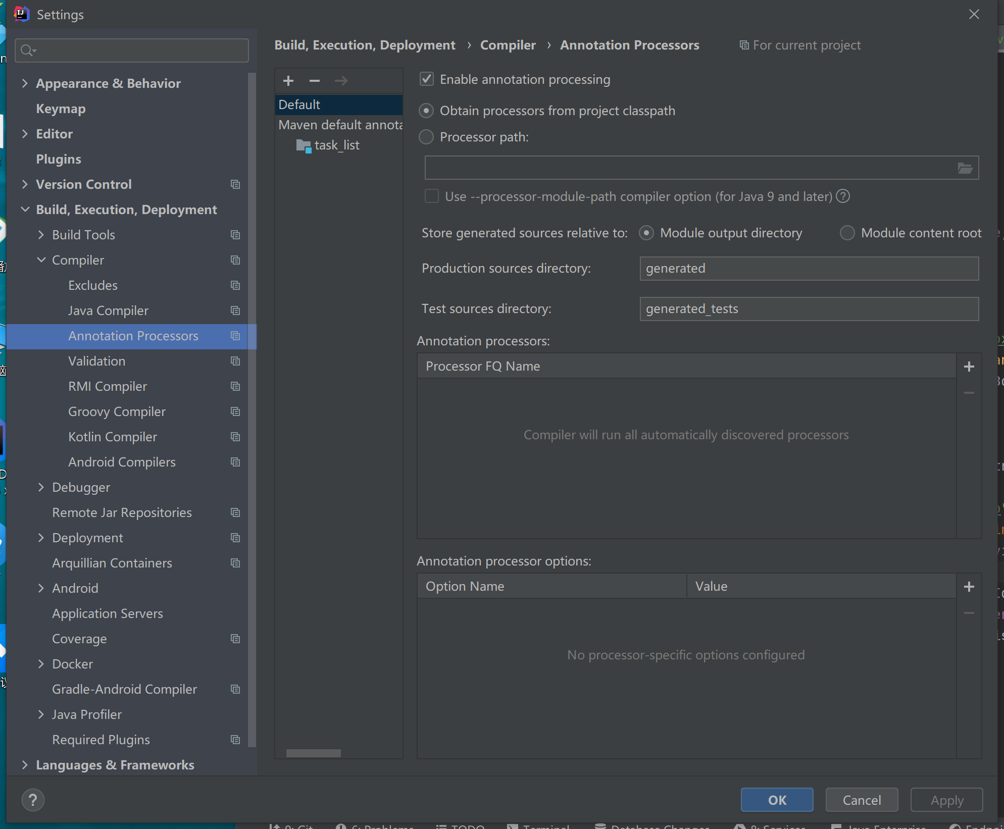Screen dimensions: 1004x829
Task: Expand Languages & Frameworks section
Action: (25, 765)
